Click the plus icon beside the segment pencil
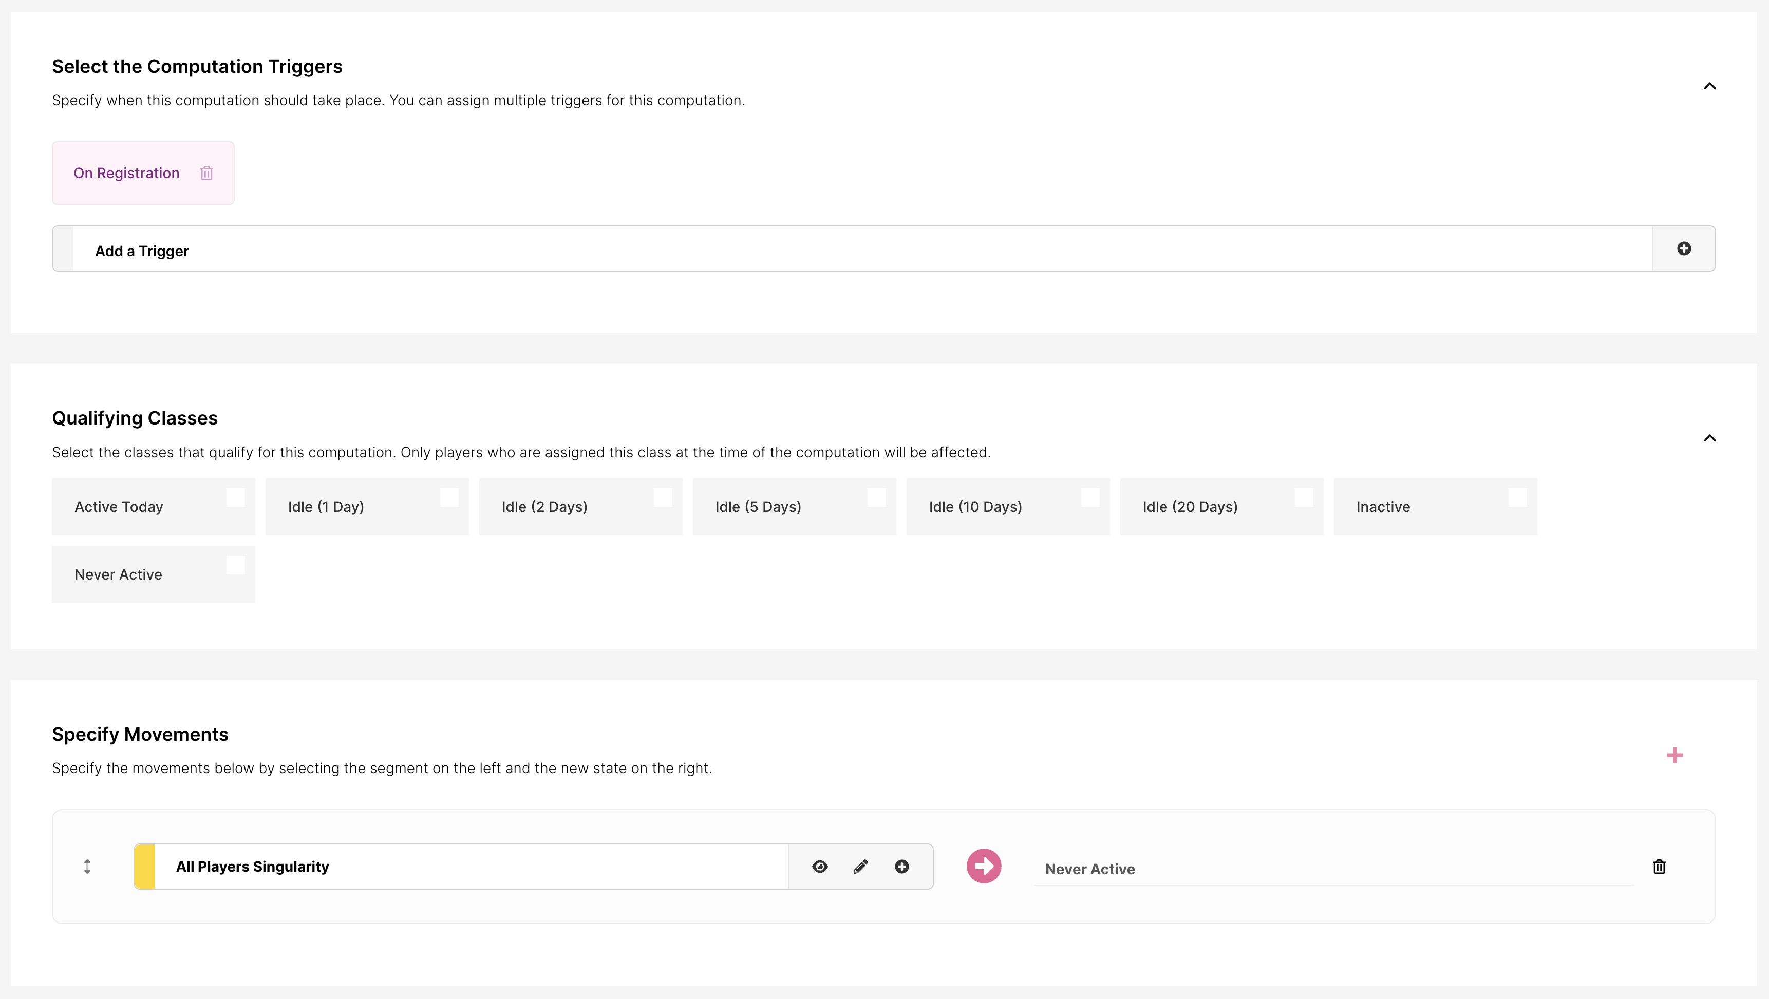 tap(901, 867)
